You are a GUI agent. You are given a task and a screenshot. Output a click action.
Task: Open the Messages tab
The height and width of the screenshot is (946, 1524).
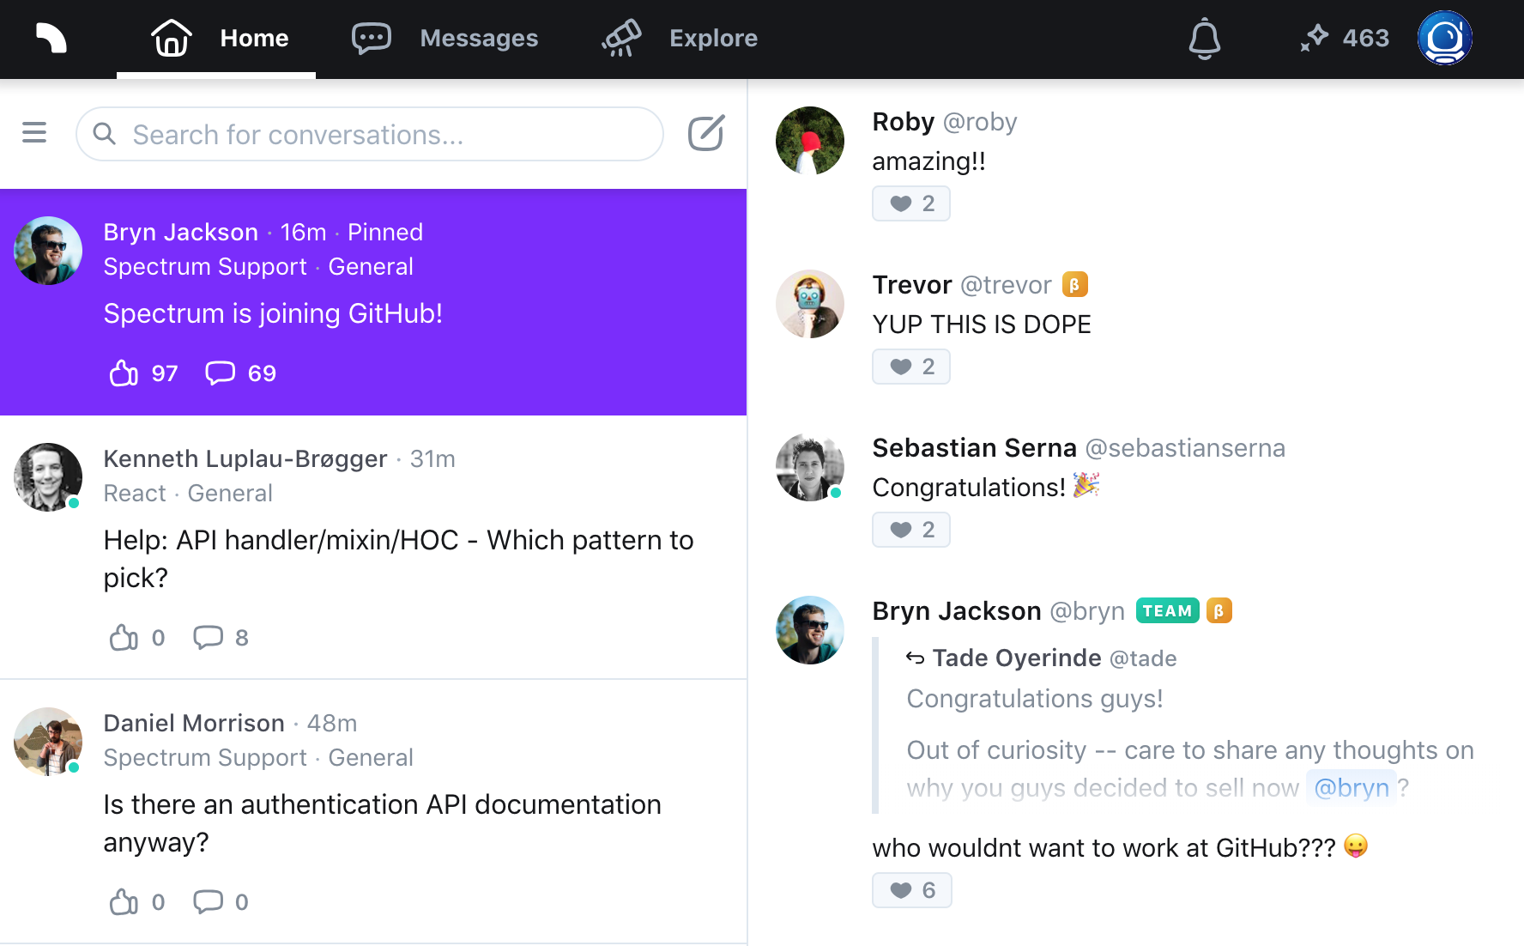[x=445, y=39]
